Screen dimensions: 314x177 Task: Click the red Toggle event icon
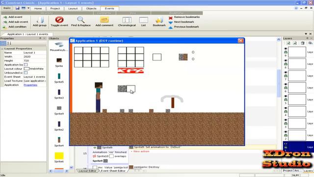[59, 20]
